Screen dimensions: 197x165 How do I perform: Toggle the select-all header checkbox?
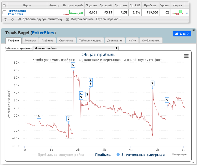[4, 6]
